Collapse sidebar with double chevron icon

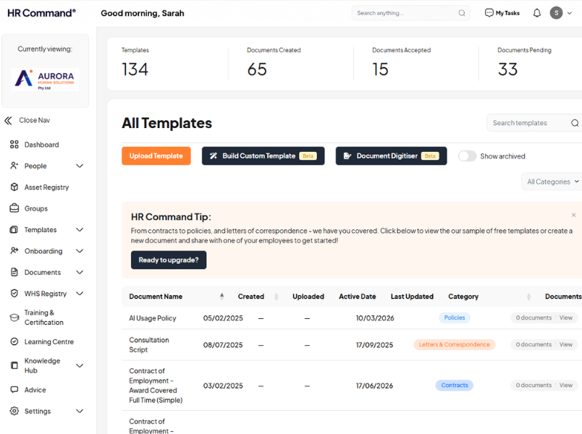[x=8, y=120]
